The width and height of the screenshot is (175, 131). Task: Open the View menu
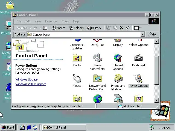pyautogui.click(x=38, y=21)
